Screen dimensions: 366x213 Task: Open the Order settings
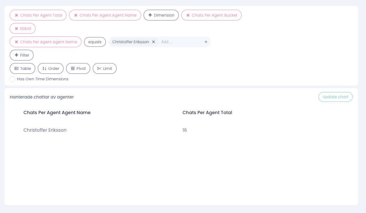point(51,69)
